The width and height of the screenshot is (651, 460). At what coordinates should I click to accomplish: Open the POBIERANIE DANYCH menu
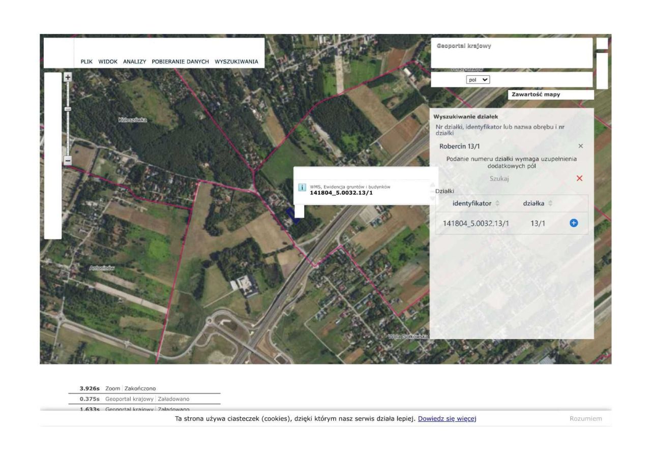181,62
